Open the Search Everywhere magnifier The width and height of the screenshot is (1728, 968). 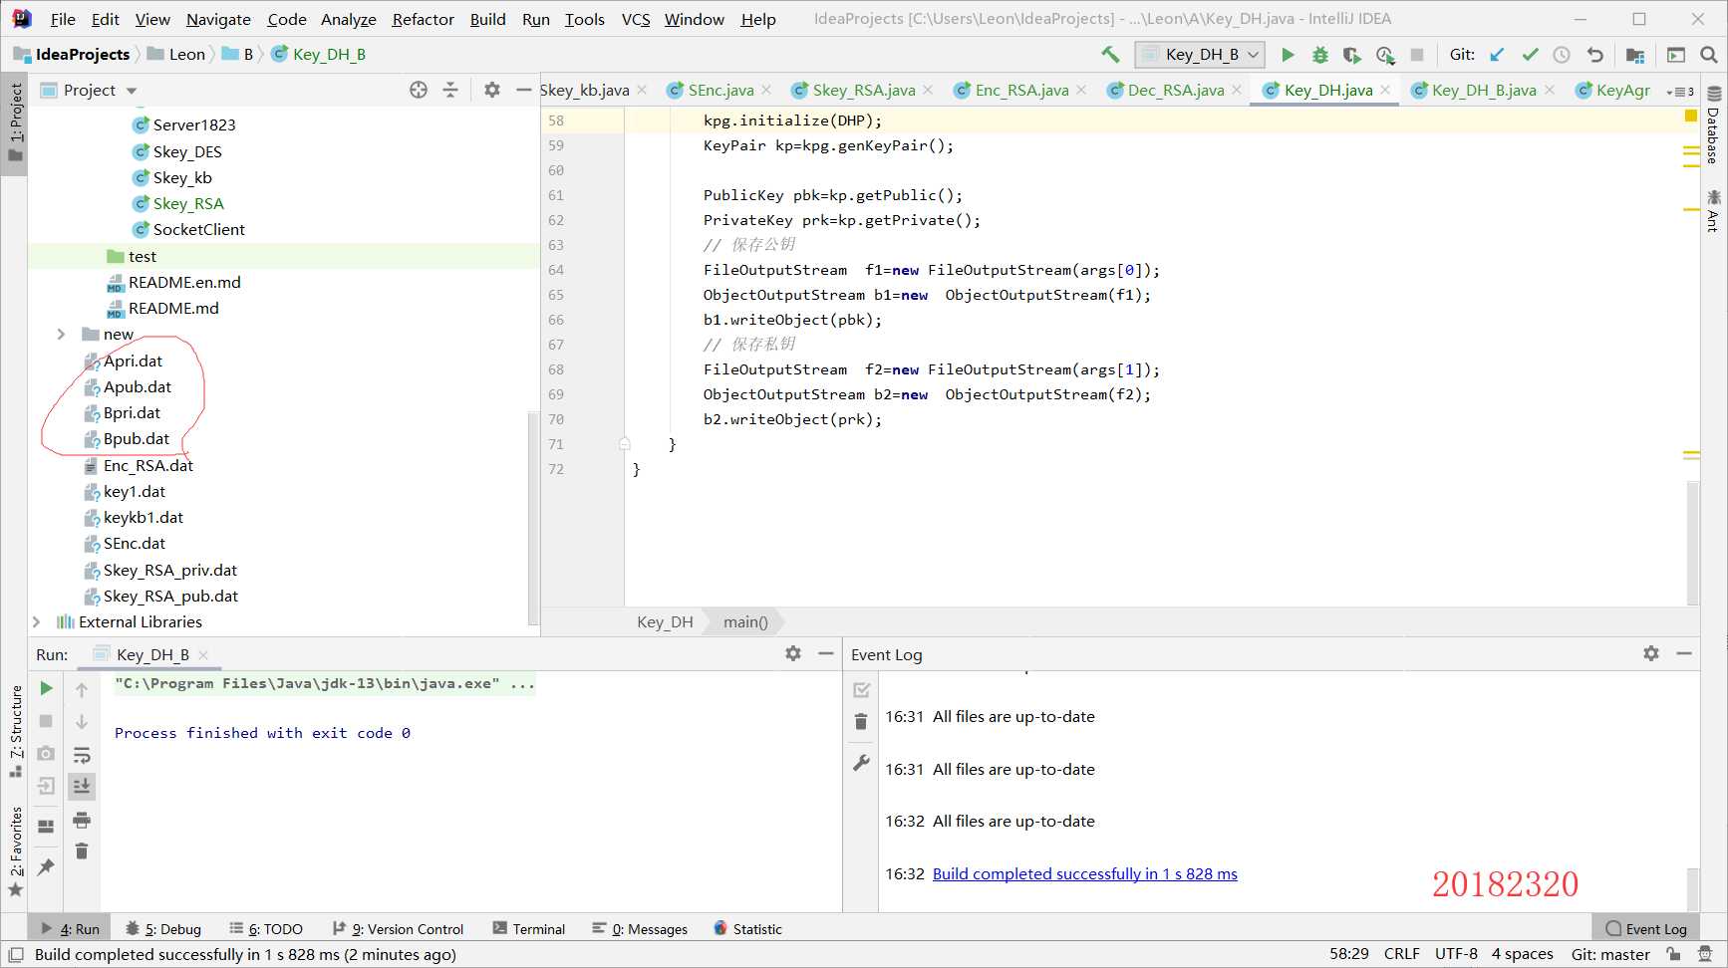(x=1708, y=55)
